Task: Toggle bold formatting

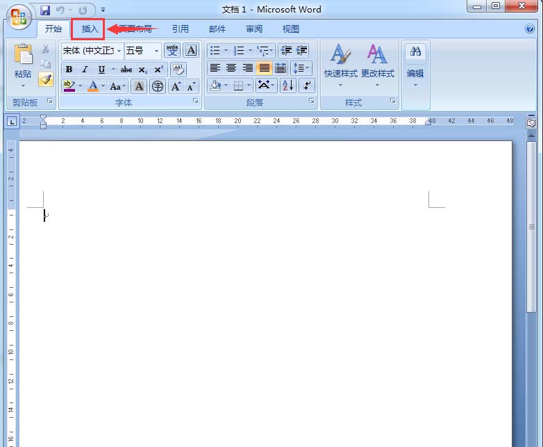Action: tap(69, 70)
